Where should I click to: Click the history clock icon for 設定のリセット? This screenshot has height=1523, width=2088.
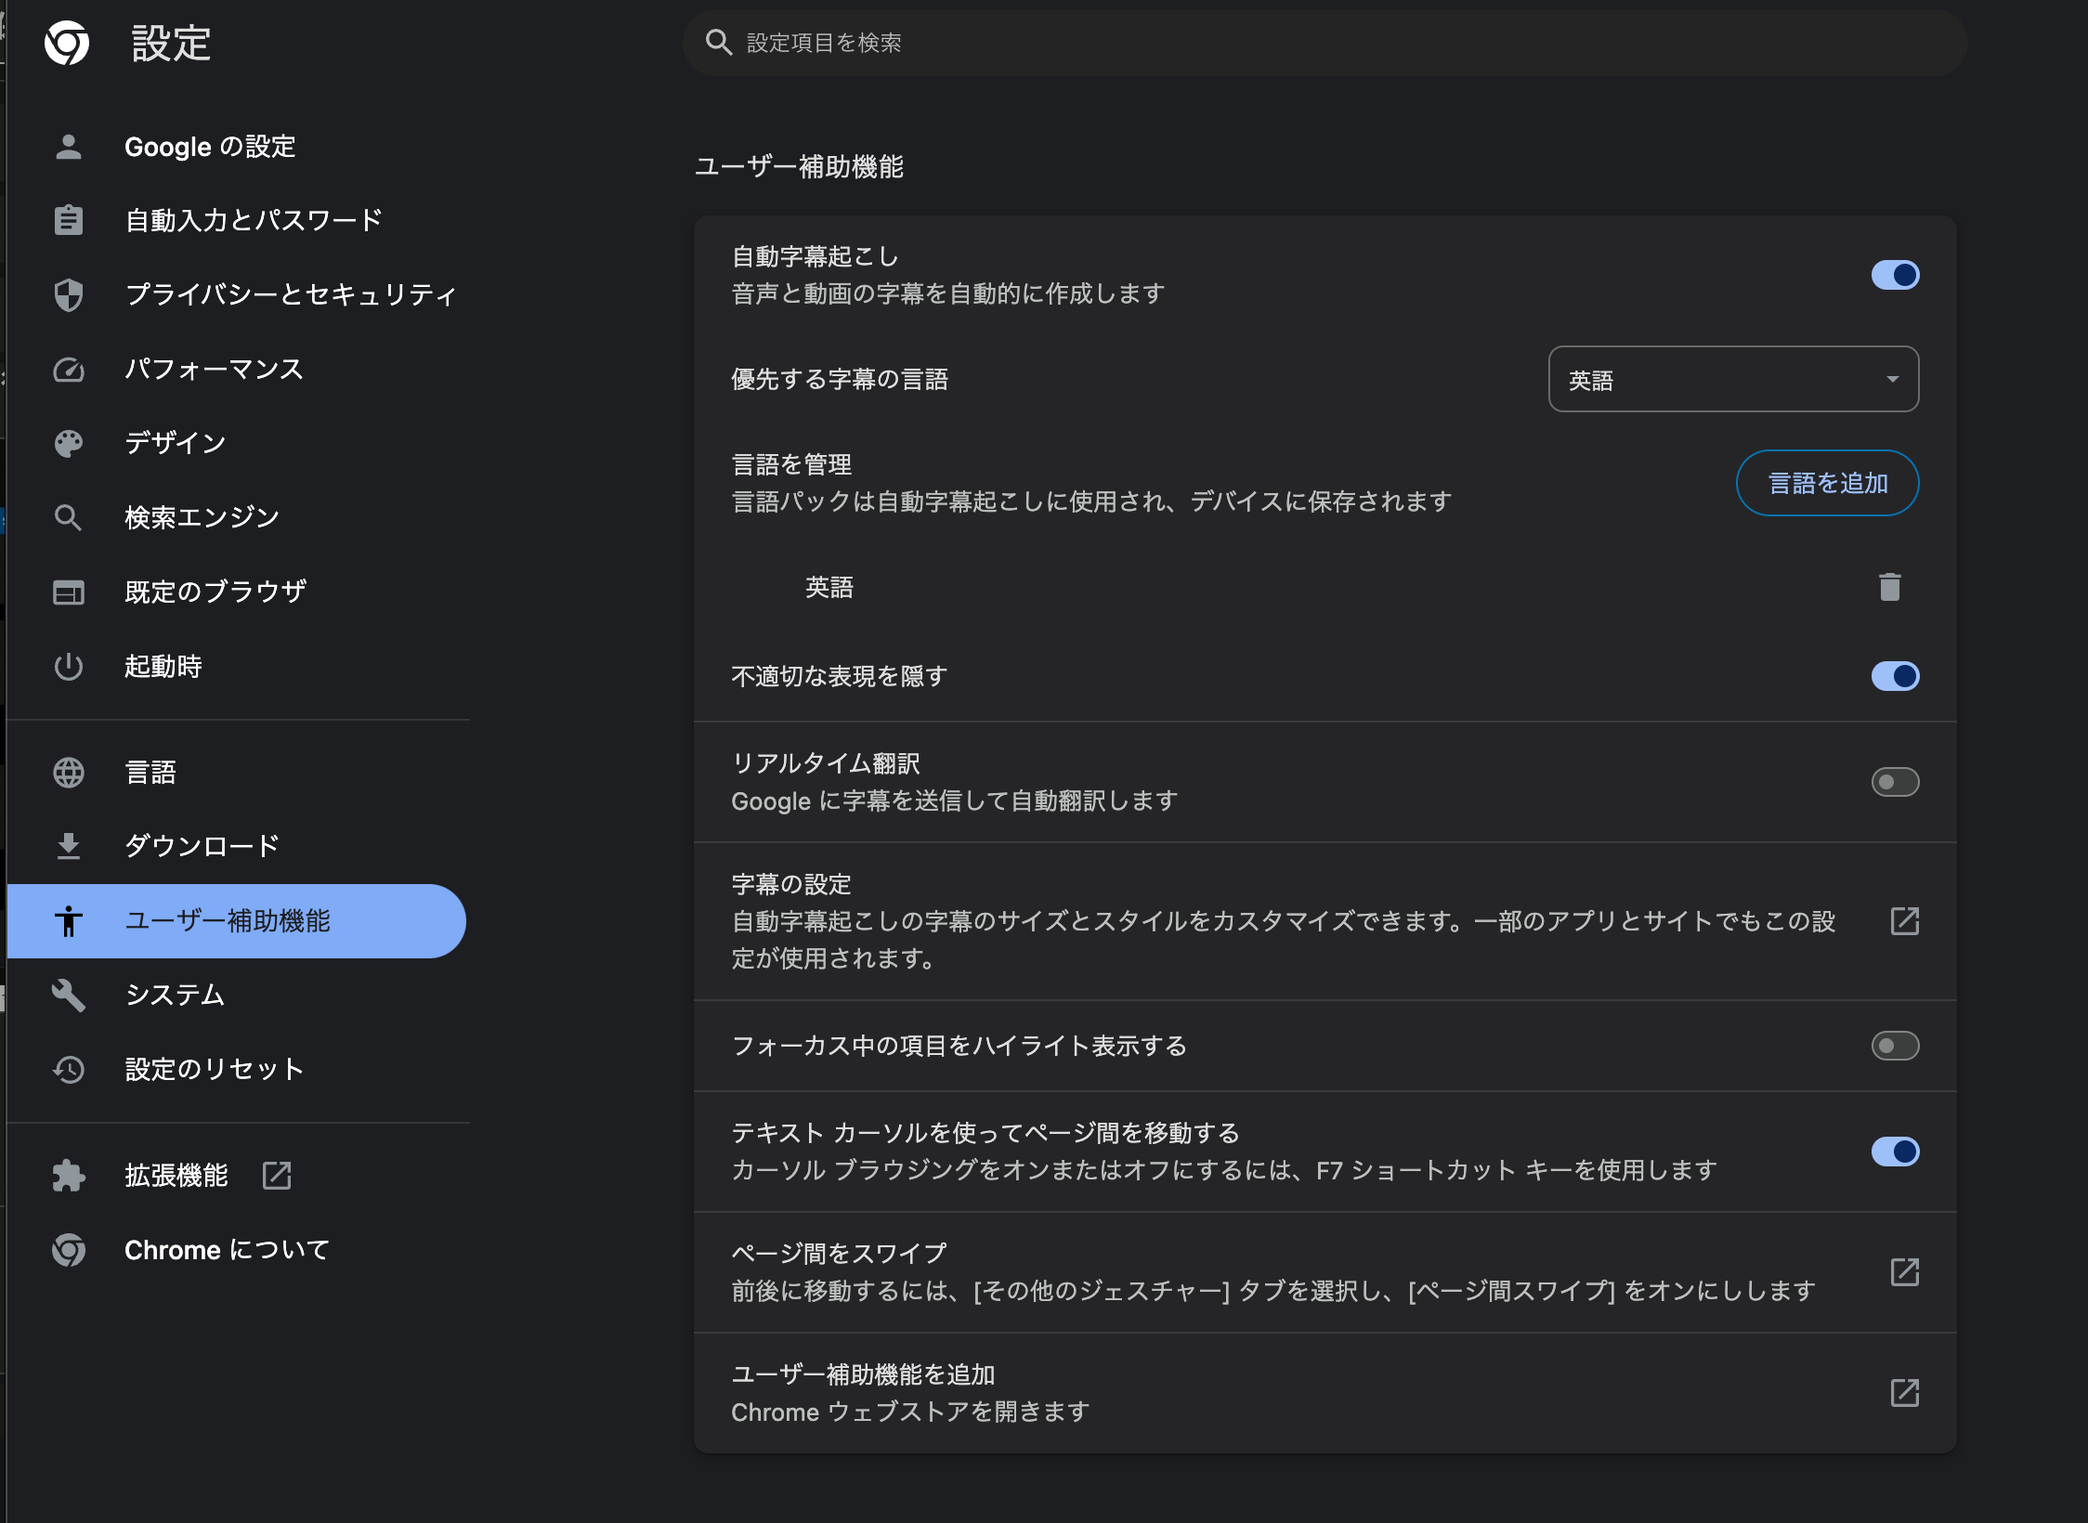coord(68,1069)
